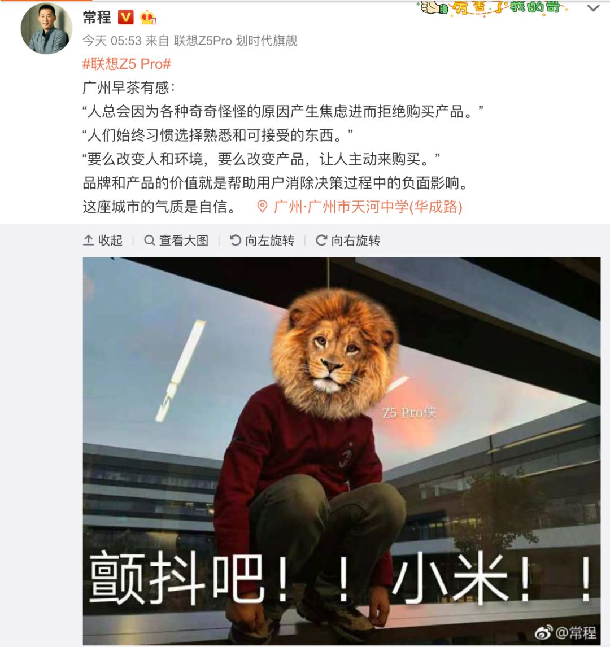Rotate image right with 向右旋转
The height and width of the screenshot is (647, 610).
pyautogui.click(x=348, y=240)
